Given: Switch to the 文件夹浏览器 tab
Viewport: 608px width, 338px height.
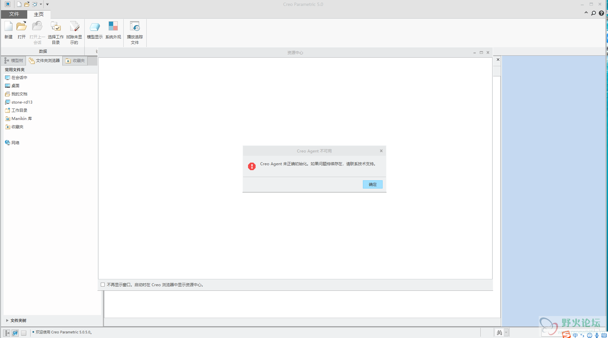Looking at the screenshot, I should [44, 61].
